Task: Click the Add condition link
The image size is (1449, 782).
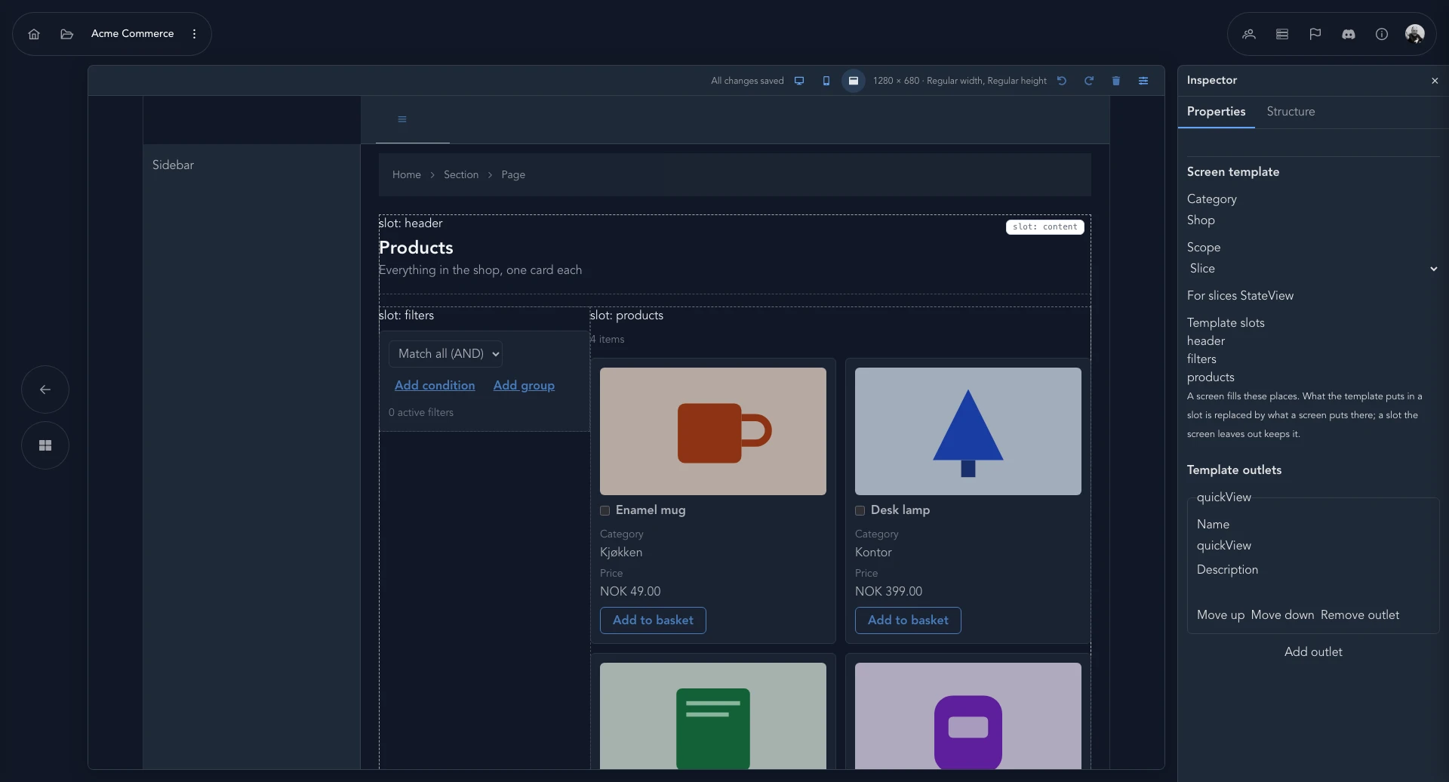Action: pyautogui.click(x=435, y=386)
